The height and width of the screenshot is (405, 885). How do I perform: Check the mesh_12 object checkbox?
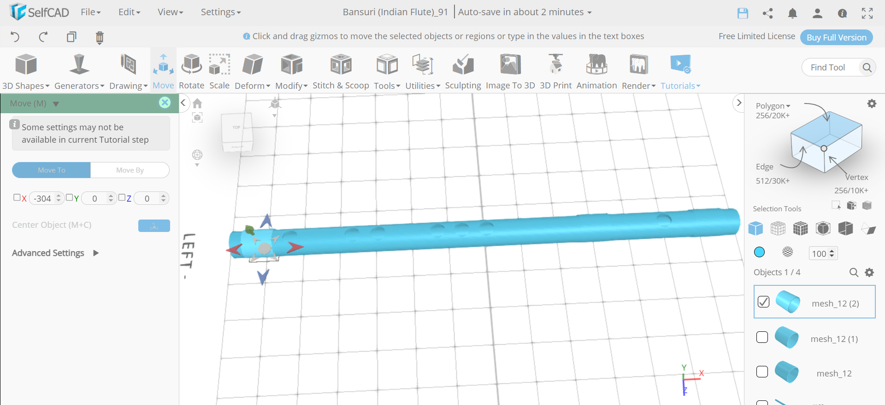[762, 372]
